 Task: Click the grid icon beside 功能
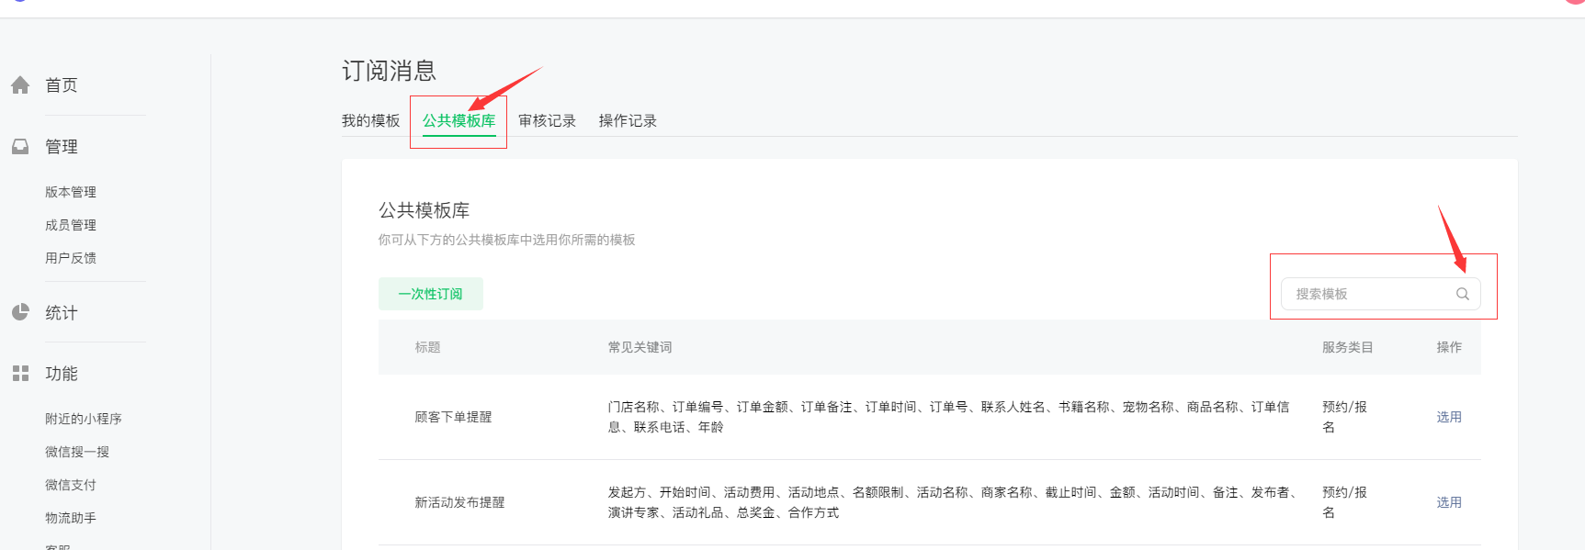pos(20,374)
